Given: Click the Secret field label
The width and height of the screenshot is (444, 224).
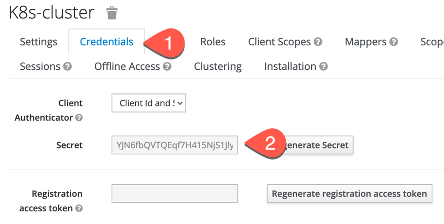Looking at the screenshot, I should point(69,145).
